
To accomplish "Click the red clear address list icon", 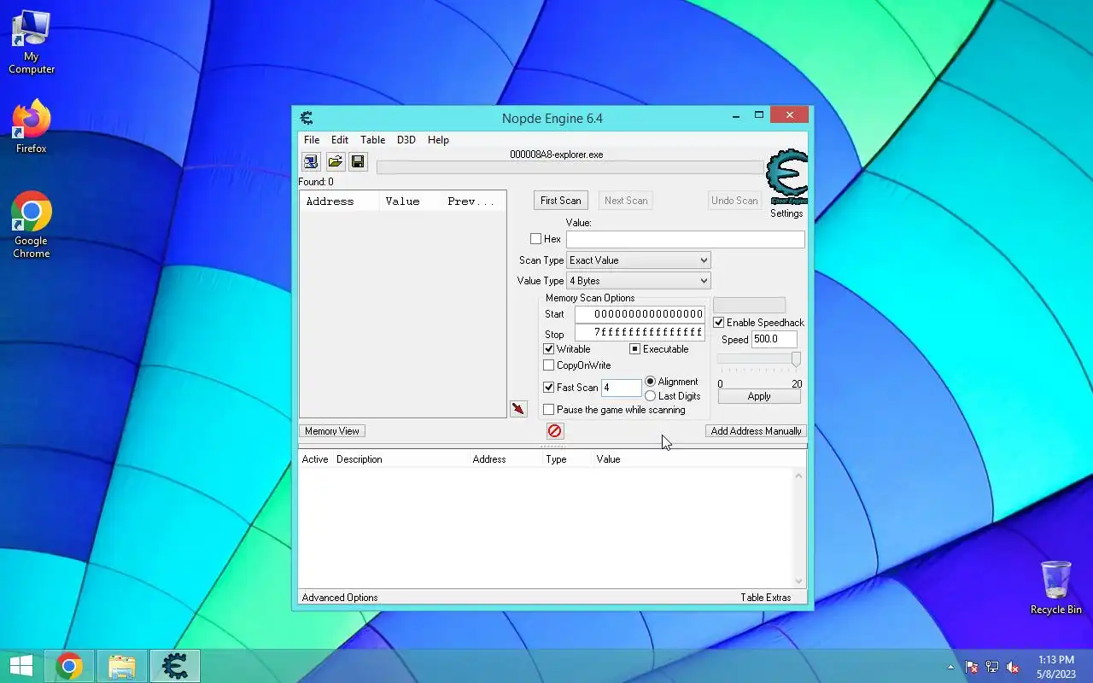I will pos(554,431).
